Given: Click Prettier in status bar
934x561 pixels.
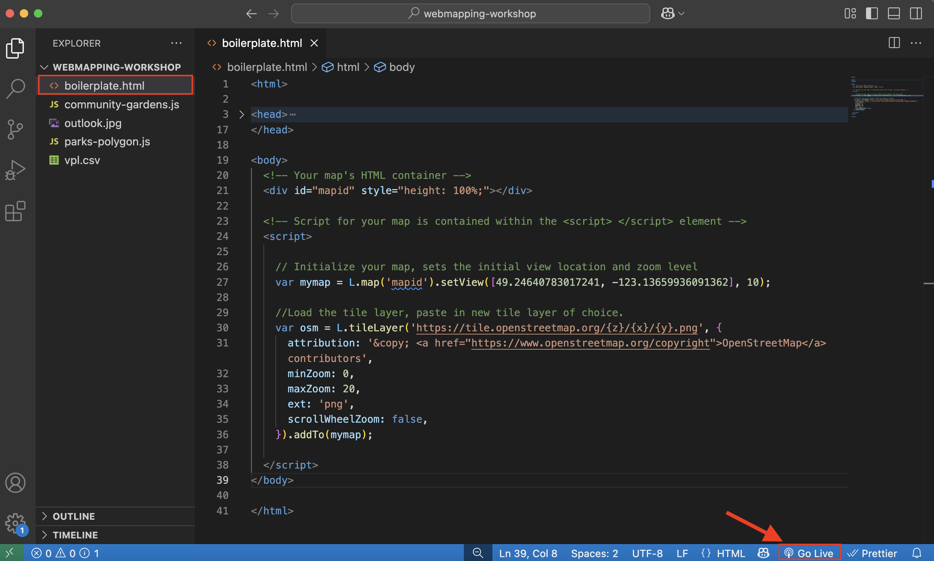Looking at the screenshot, I should pos(872,554).
